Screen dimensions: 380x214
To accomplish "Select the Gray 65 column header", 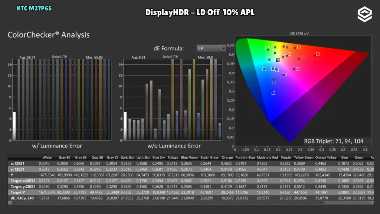I will click(x=81, y=158).
